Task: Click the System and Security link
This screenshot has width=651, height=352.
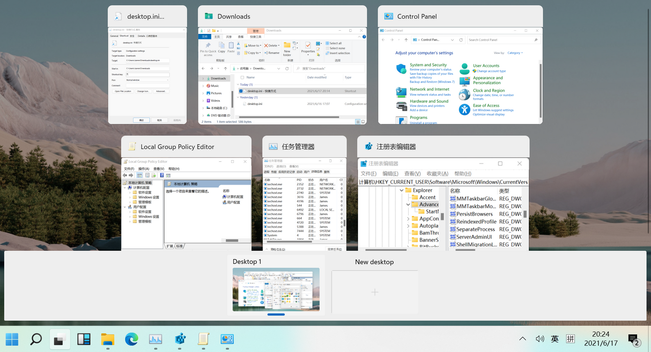Action: pyautogui.click(x=428, y=65)
